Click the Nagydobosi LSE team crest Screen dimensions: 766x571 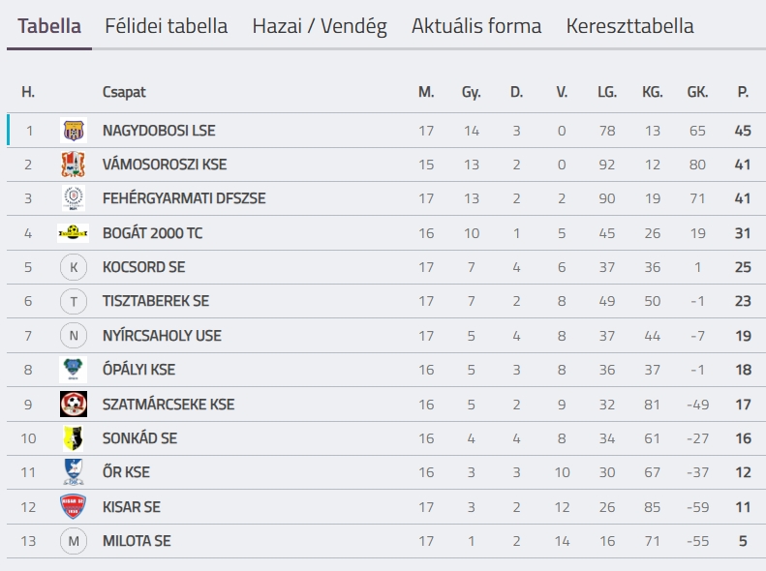(x=74, y=131)
